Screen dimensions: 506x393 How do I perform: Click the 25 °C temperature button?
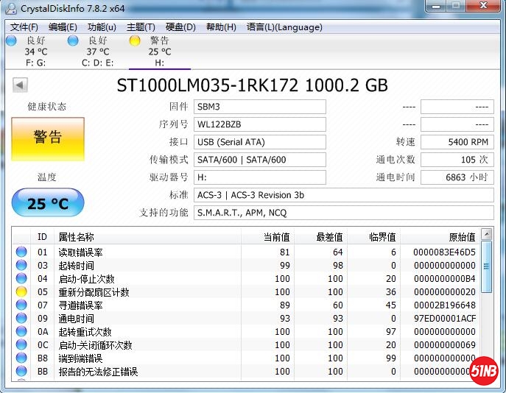tap(48, 203)
